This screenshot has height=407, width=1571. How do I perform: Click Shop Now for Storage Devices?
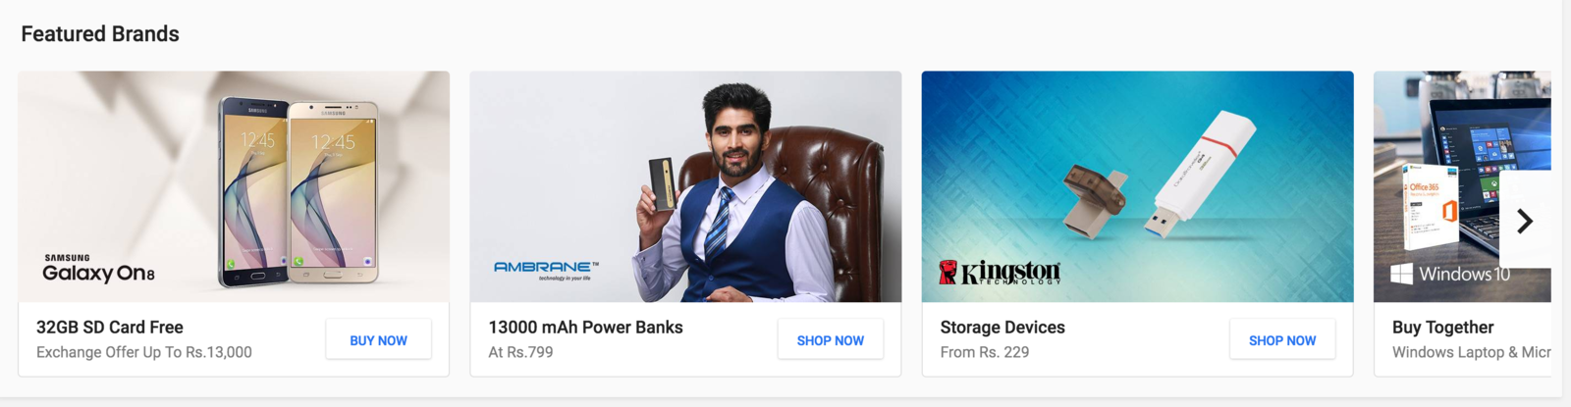pos(1281,339)
